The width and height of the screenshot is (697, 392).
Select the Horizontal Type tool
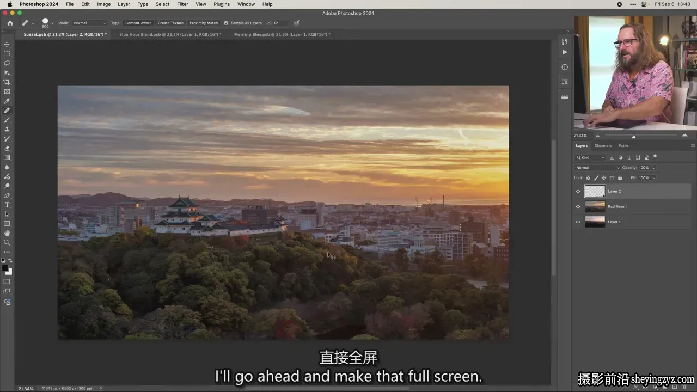click(x=7, y=205)
